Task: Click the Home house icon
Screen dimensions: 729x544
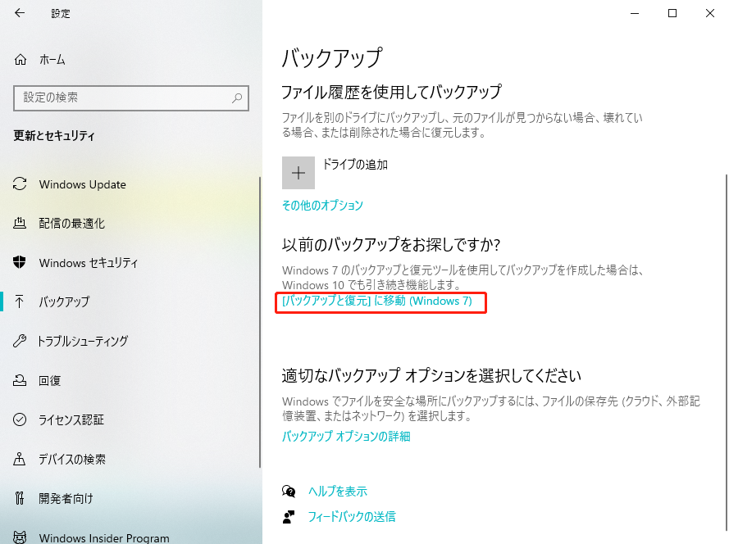Action: pyautogui.click(x=21, y=60)
